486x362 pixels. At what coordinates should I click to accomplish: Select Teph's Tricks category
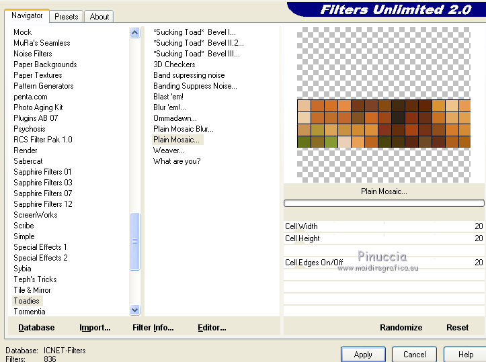click(x=35, y=279)
